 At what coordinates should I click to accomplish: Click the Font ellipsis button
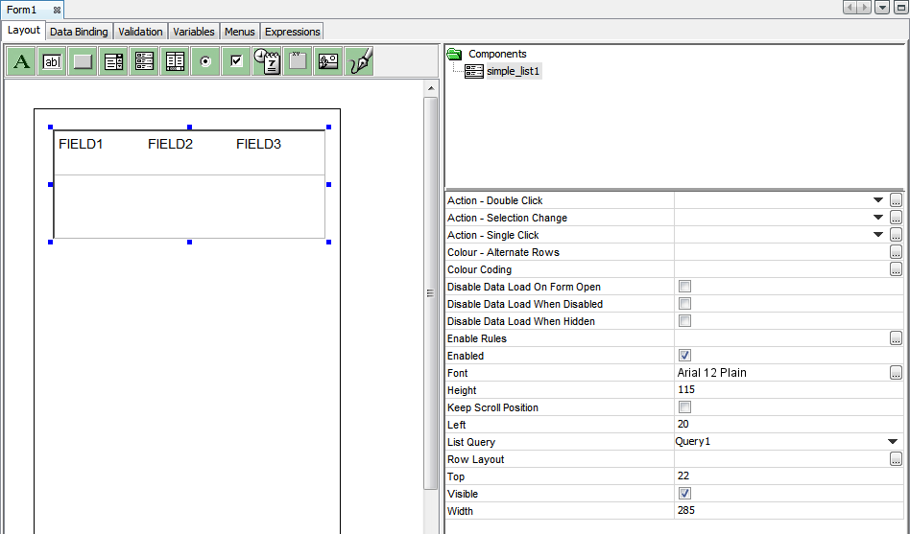click(896, 373)
